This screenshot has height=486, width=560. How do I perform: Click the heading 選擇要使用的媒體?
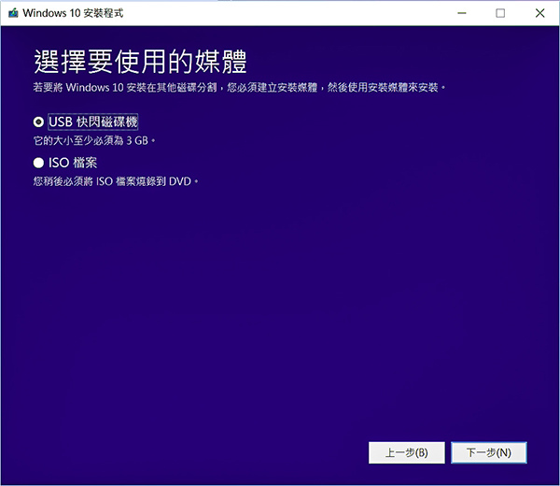140,62
